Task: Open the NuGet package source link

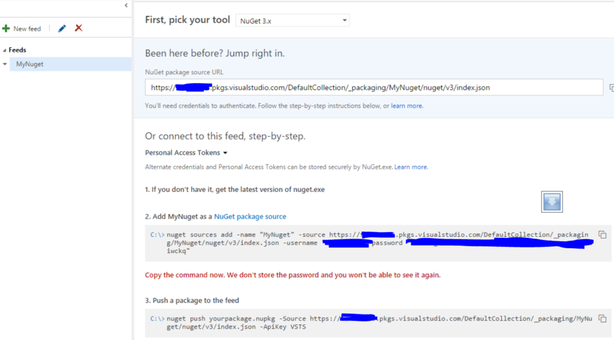Action: 250,216
